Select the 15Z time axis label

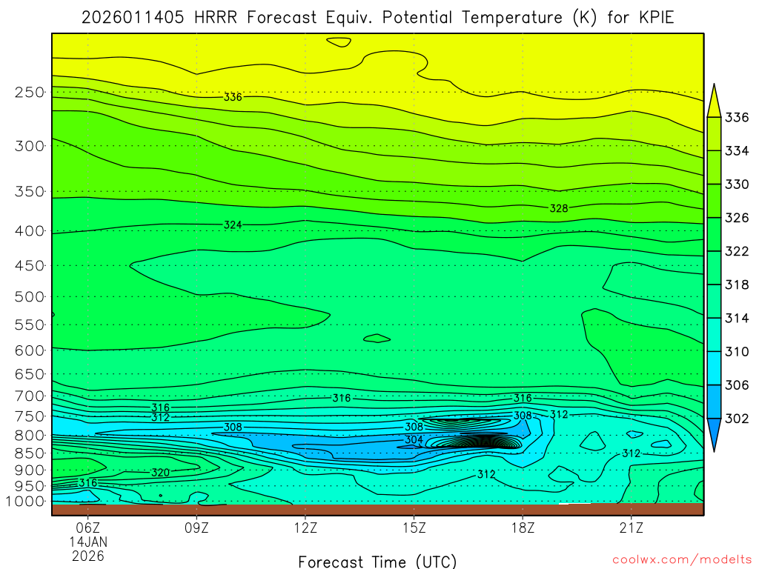414,528
